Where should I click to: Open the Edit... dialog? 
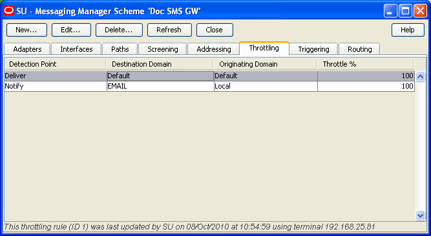coord(71,30)
